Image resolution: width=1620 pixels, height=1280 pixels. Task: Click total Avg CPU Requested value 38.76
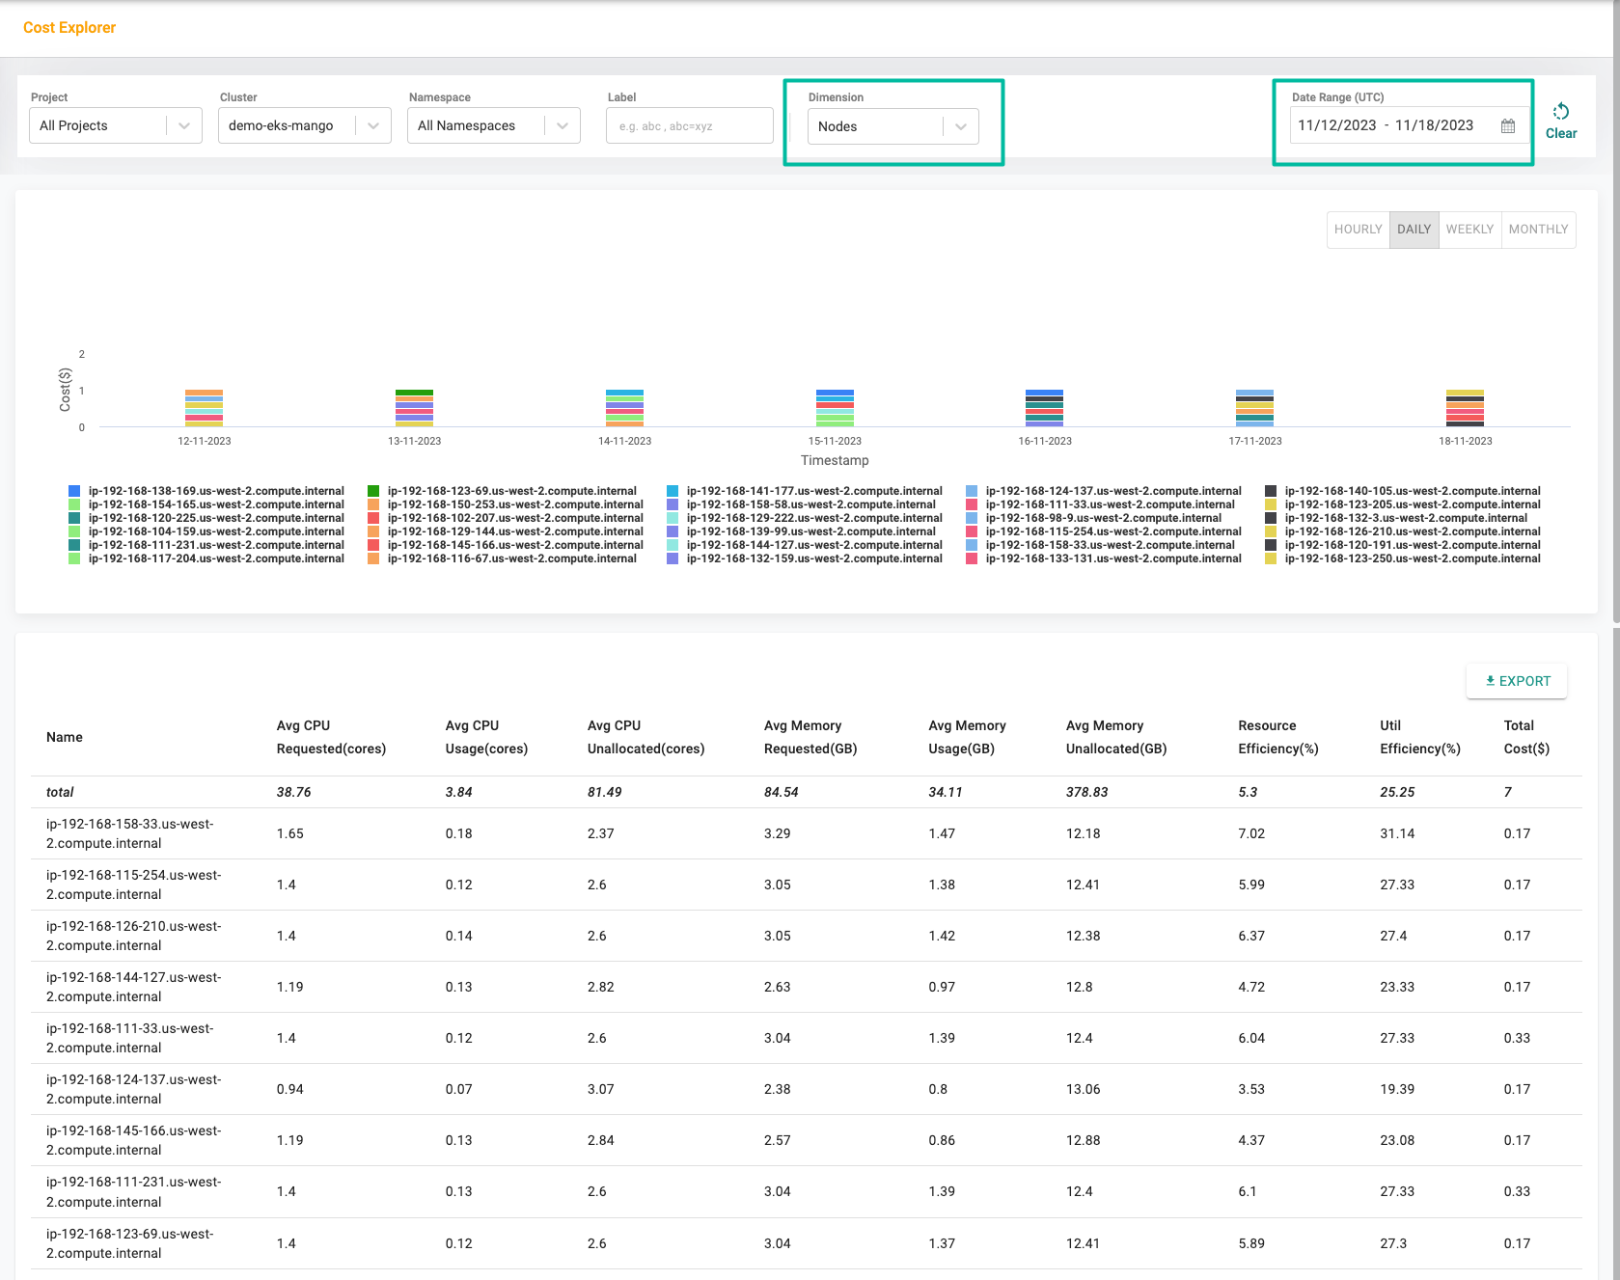(293, 792)
